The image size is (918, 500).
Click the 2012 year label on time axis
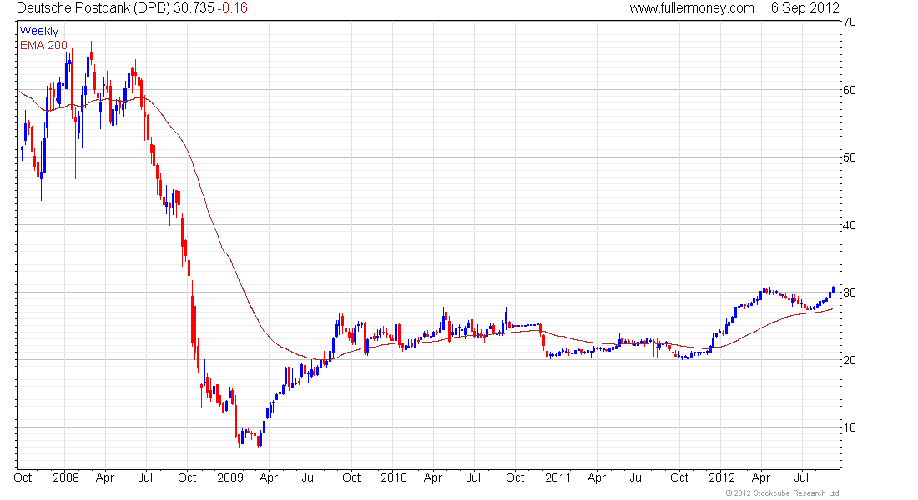pyautogui.click(x=721, y=477)
